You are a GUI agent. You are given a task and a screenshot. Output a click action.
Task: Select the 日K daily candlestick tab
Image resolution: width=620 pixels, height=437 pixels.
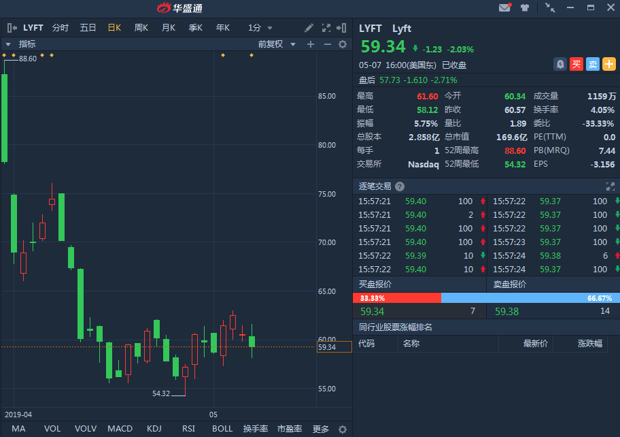pos(114,28)
